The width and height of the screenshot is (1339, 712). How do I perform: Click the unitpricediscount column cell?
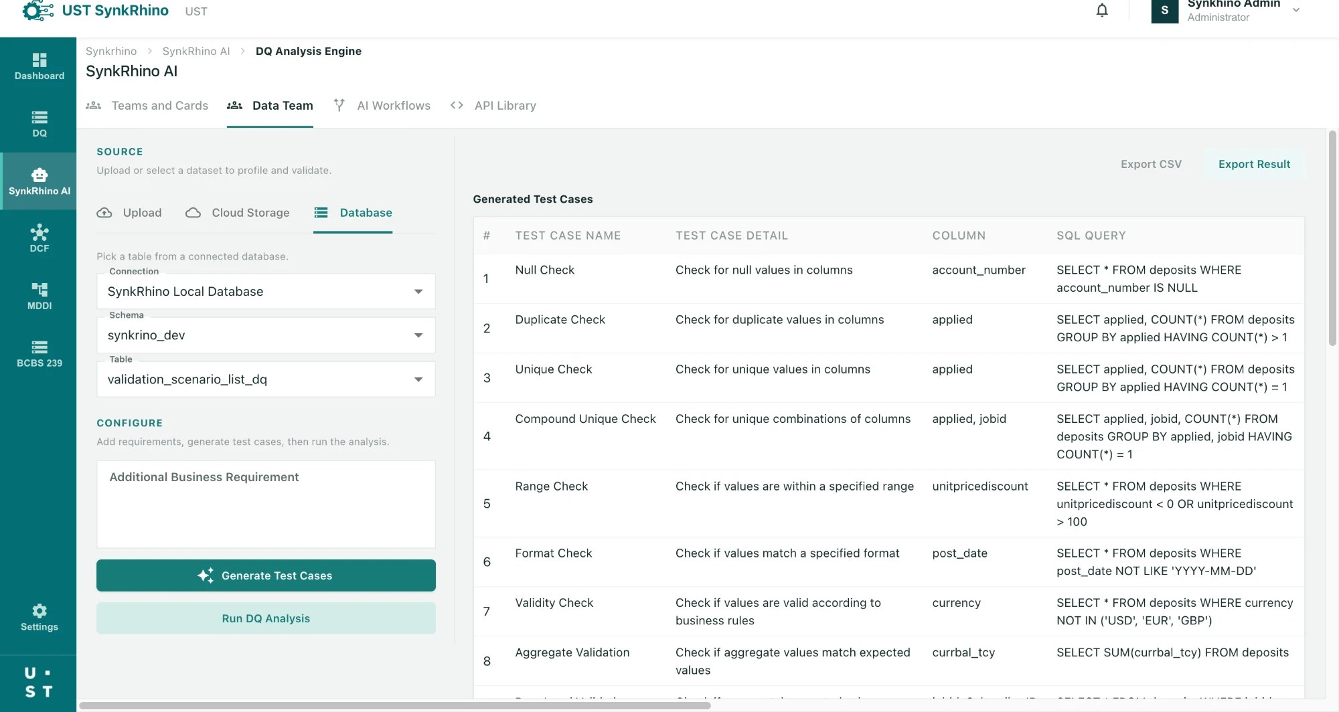click(980, 486)
